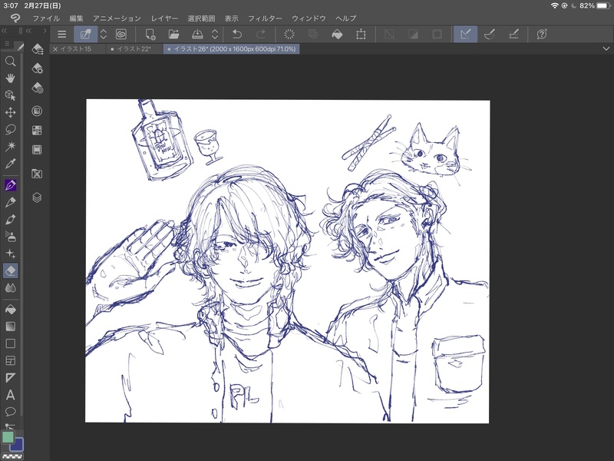This screenshot has width=614, height=461.
Task: Open the Color Wheel palette icon
Action: pyautogui.click(x=37, y=111)
